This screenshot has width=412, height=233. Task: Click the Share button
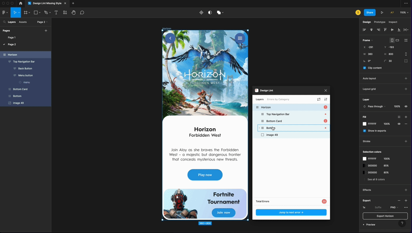pyautogui.click(x=370, y=13)
